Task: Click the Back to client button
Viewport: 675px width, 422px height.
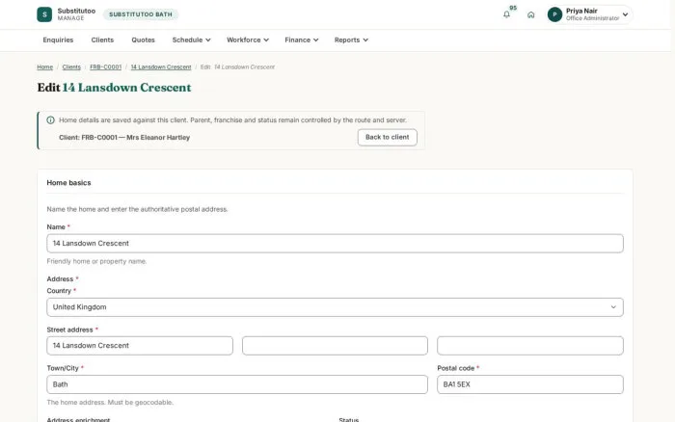Action: (387, 137)
